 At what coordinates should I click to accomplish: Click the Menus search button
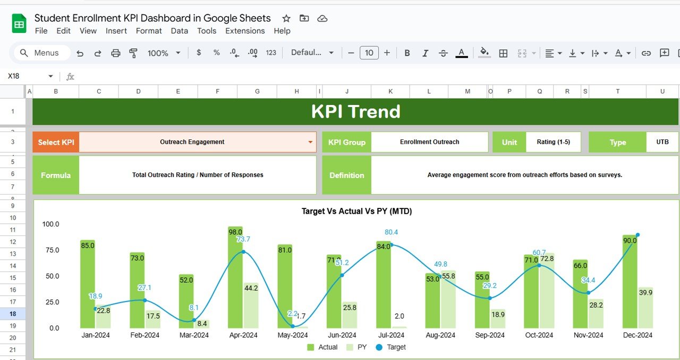[40, 52]
